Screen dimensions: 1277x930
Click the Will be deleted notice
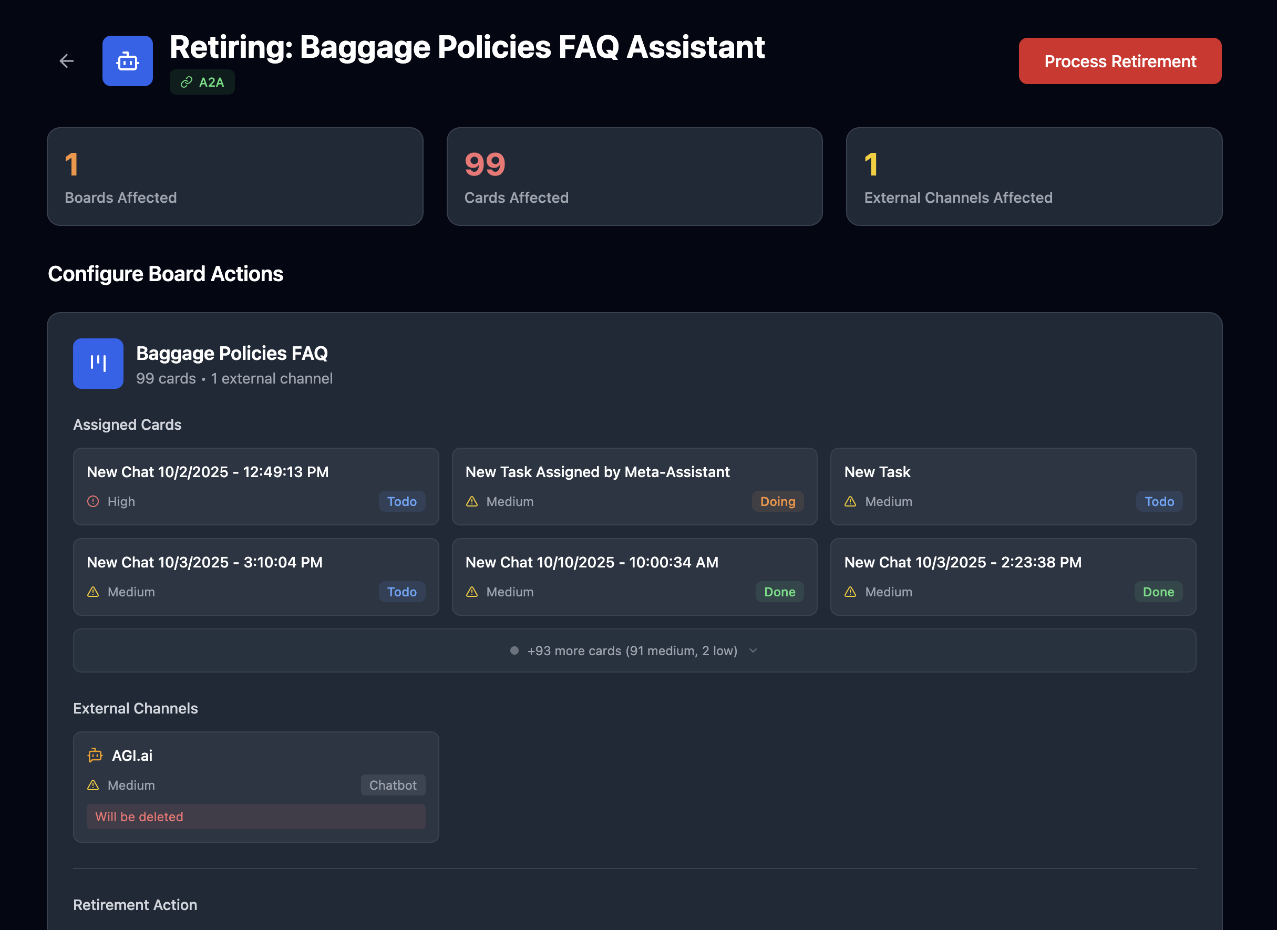(x=255, y=817)
